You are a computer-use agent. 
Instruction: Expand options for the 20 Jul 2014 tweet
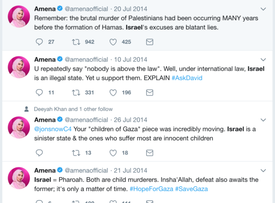[263, 9]
